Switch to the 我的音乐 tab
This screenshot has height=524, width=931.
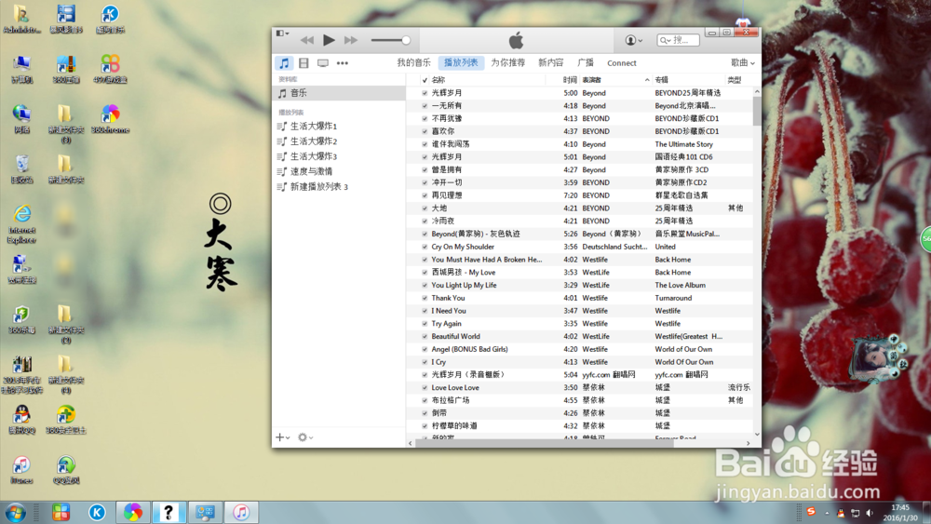tap(414, 63)
